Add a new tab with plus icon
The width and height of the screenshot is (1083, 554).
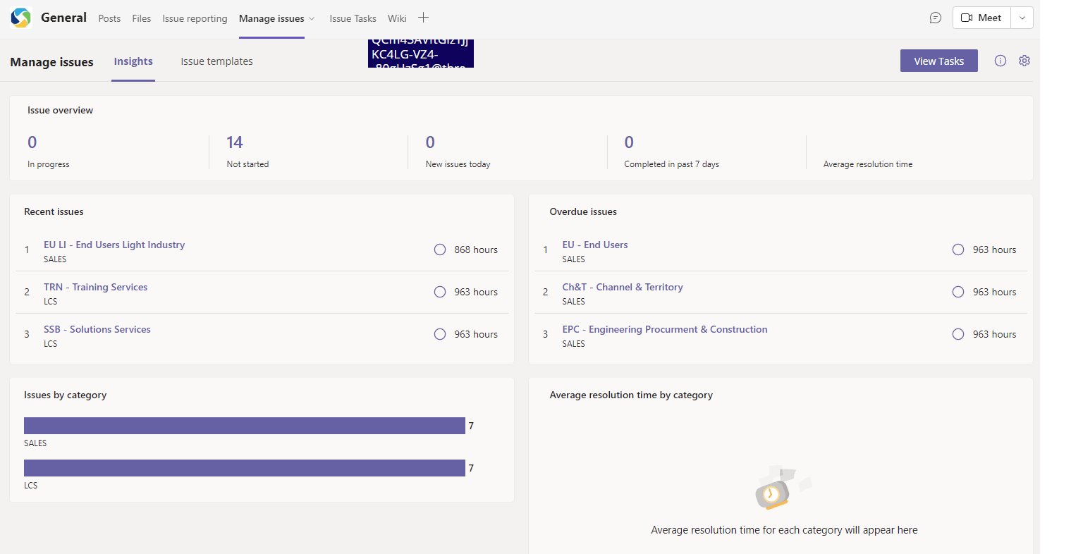(423, 18)
